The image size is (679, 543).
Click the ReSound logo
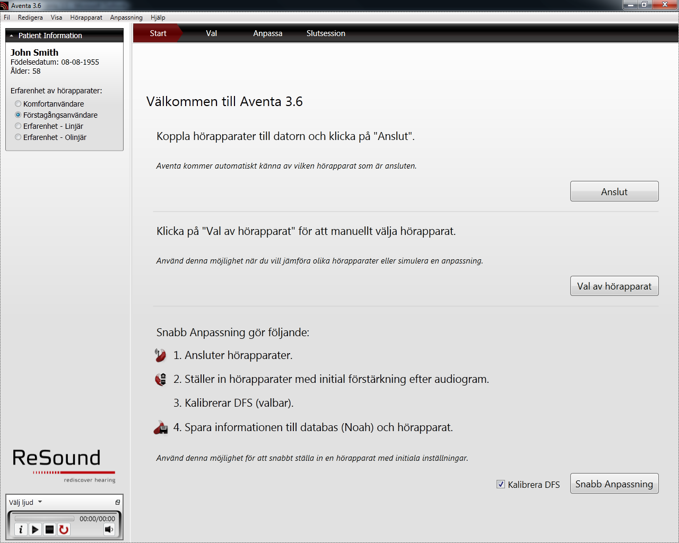pos(64,465)
